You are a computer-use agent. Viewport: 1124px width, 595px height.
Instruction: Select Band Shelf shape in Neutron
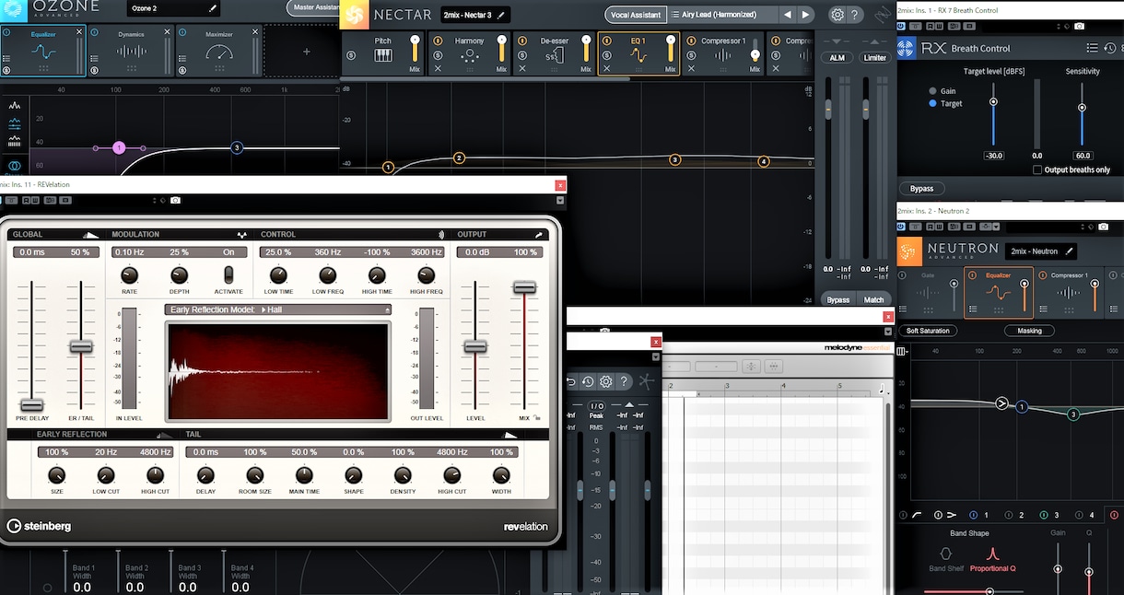coord(944,558)
